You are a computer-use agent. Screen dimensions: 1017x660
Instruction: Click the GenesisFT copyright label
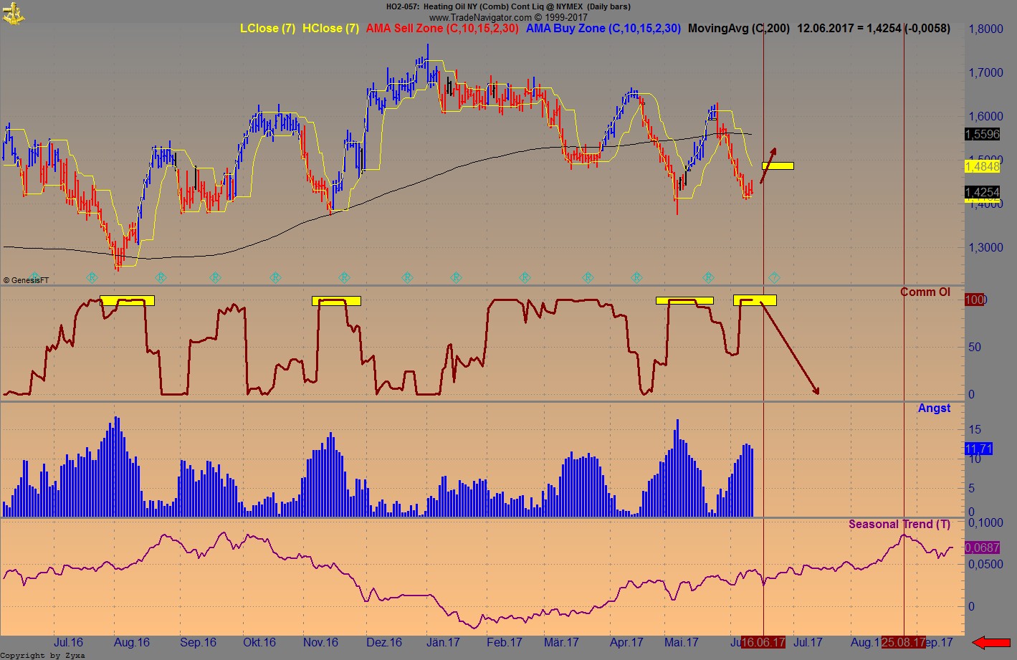pyautogui.click(x=27, y=280)
